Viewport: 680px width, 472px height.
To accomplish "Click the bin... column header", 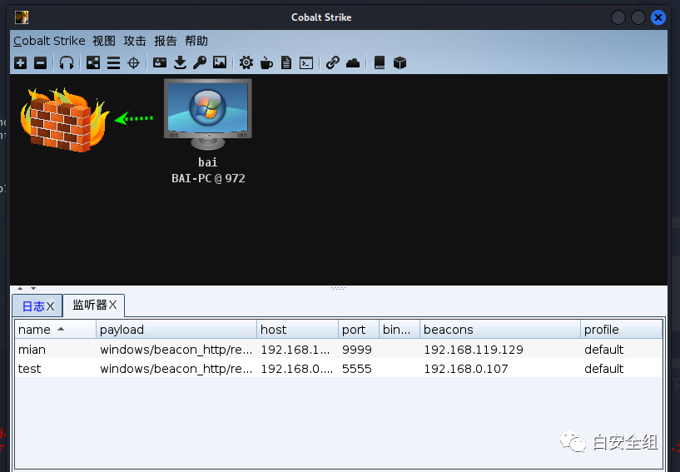I will pos(400,330).
